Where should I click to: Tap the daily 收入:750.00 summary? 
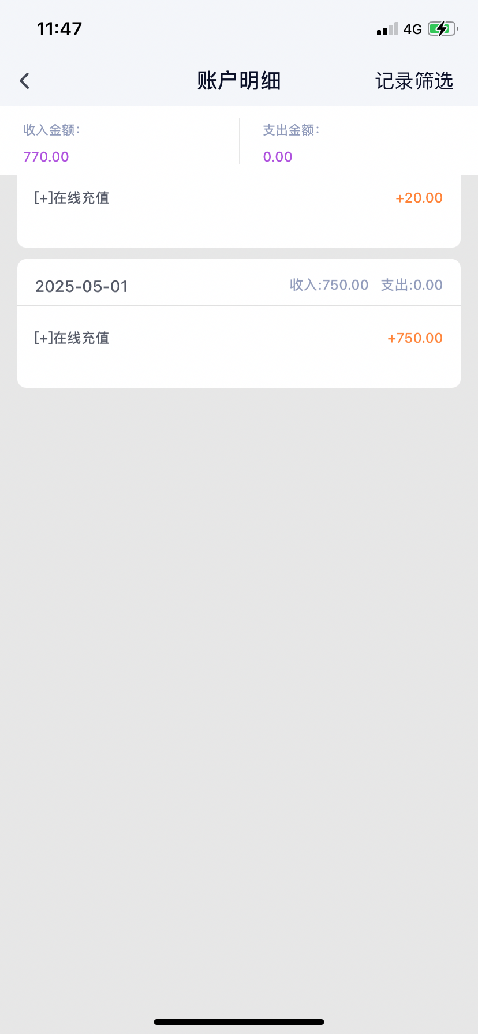329,285
